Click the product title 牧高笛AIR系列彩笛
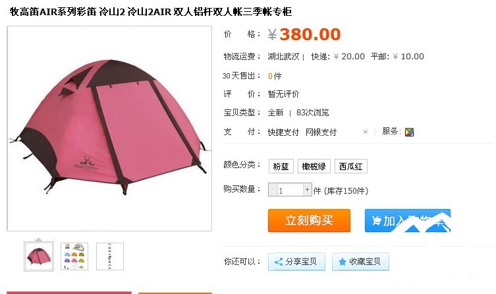 tap(53, 12)
